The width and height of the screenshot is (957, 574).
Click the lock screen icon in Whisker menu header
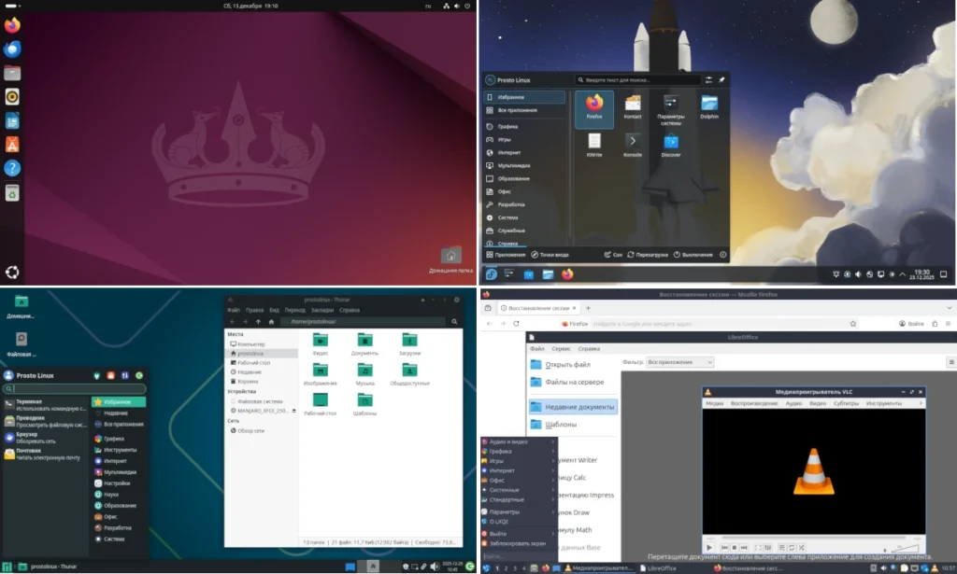111,375
